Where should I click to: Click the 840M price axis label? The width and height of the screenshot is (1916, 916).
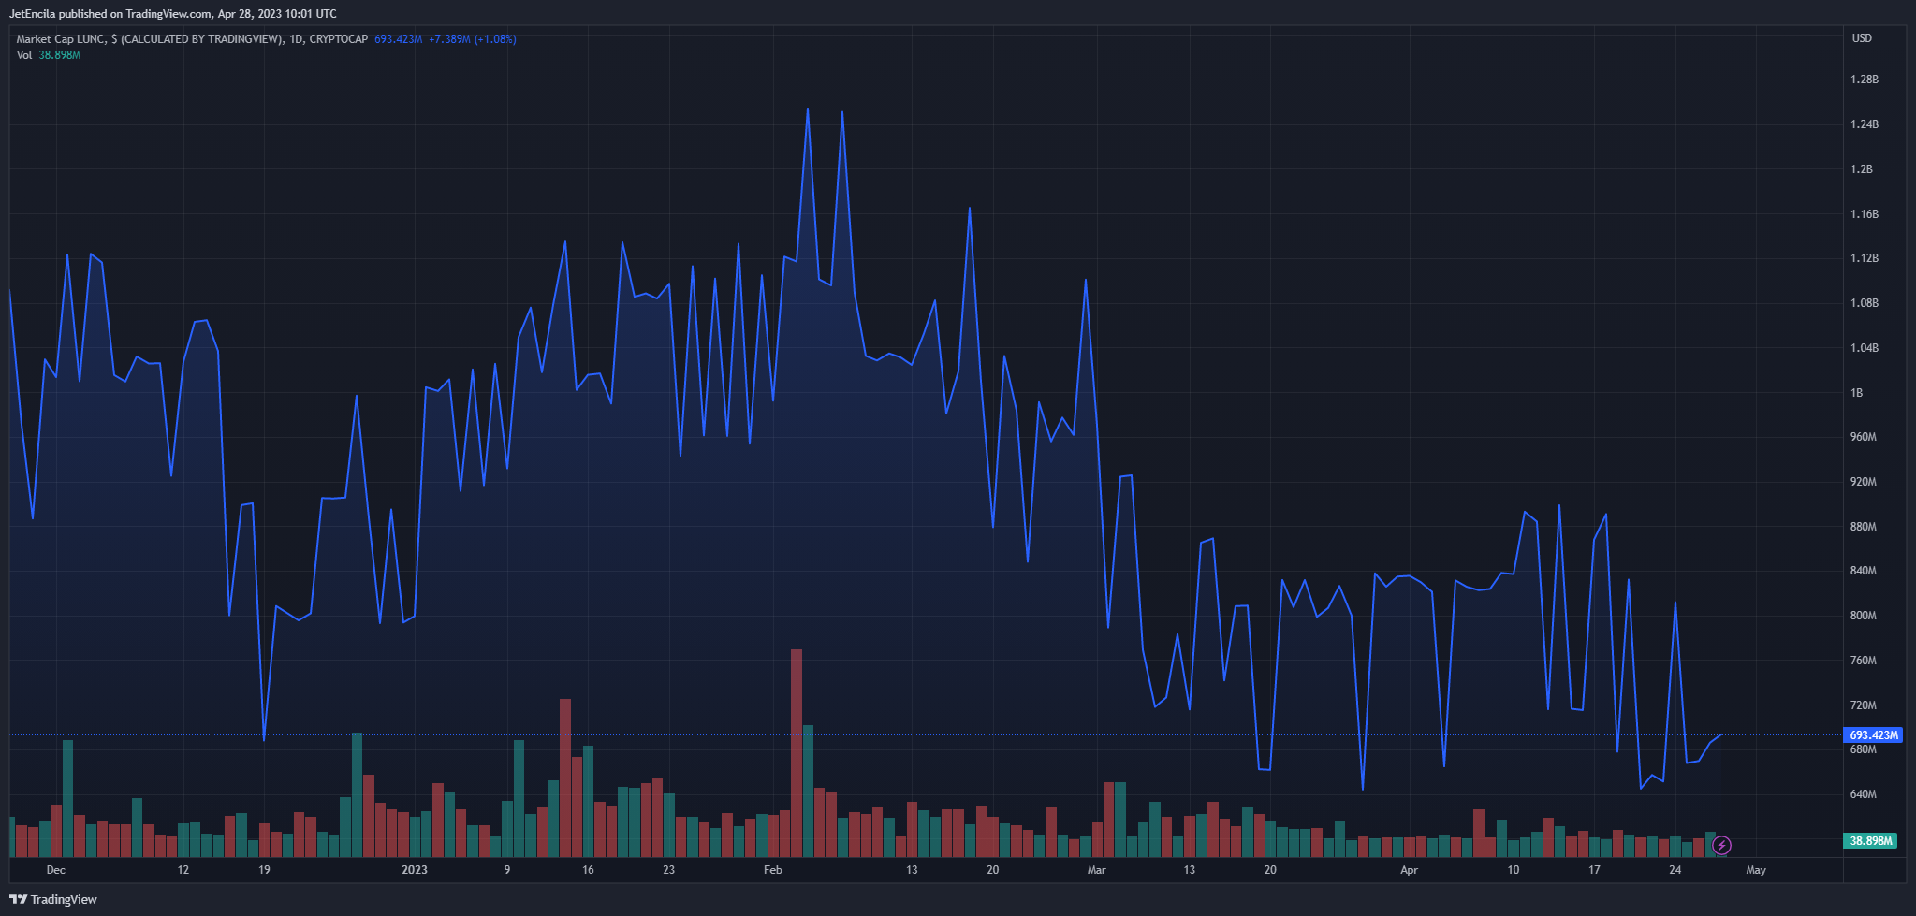coord(1864,571)
